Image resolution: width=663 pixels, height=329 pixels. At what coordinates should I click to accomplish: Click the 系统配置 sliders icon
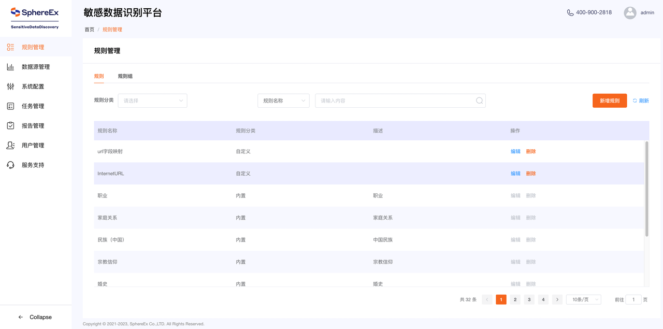[x=10, y=87]
